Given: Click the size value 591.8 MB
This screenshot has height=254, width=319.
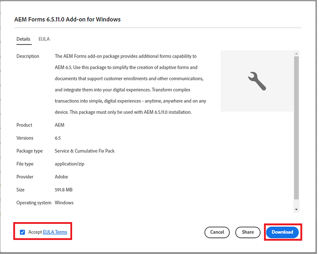Looking at the screenshot, I should coord(63,189).
